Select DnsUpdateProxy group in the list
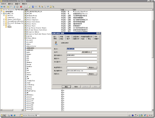Viewport: 155px width, 118px height. point(32,16)
